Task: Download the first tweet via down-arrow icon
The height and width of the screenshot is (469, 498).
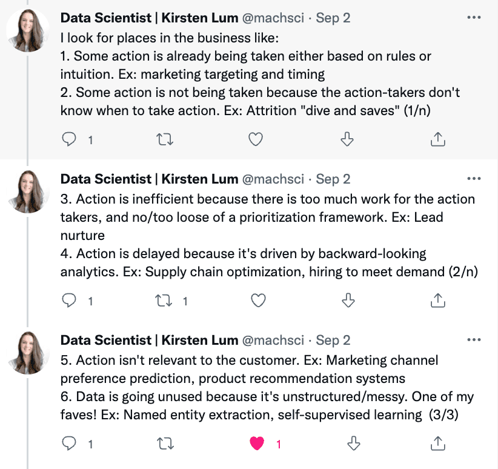Action: click(x=347, y=139)
